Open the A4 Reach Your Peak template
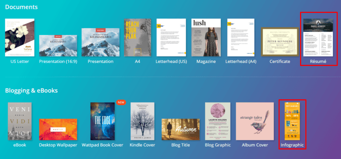 pos(138,38)
